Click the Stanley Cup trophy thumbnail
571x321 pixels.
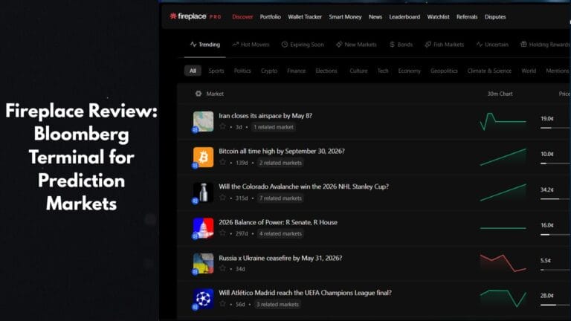click(203, 192)
